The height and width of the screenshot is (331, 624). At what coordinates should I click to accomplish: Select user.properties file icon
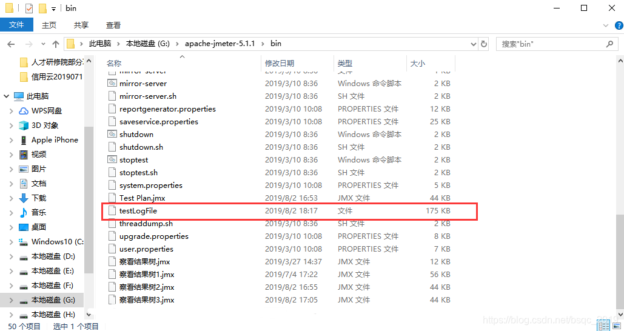(112, 249)
